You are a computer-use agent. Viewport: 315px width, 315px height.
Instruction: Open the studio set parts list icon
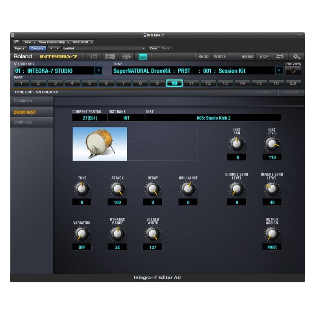pyautogui.click(x=110, y=57)
